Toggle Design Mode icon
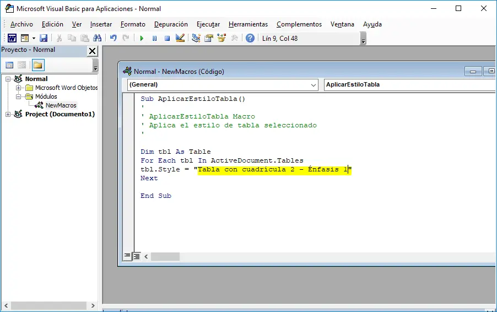This screenshot has height=312, width=497. click(x=180, y=39)
